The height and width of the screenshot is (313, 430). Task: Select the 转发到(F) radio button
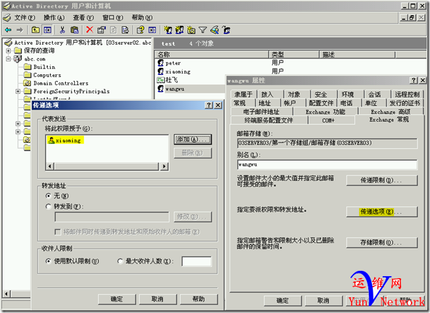pyautogui.click(x=49, y=206)
